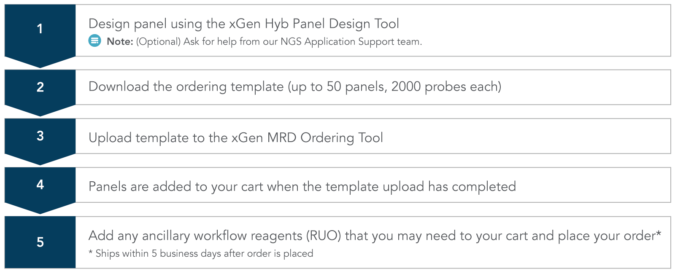Click 'xGen Hyb Panel Design Tool' text
Viewport: 675px width, 274px height.
(x=314, y=24)
